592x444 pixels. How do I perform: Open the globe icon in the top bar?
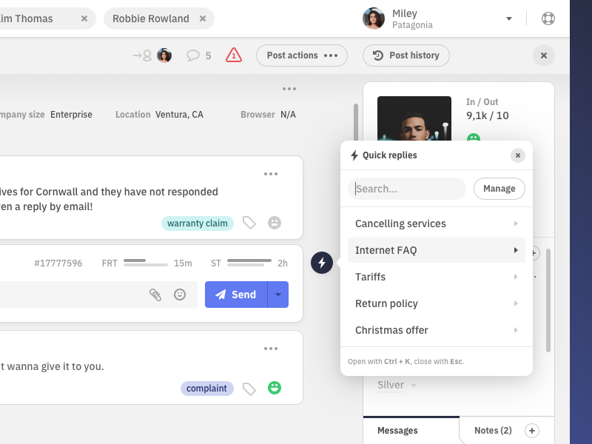548,18
